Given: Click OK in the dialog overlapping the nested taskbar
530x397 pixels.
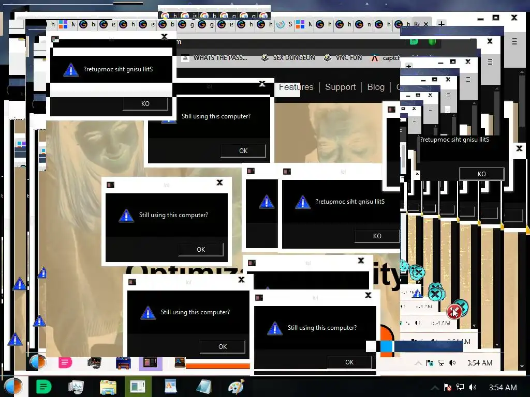Looking at the screenshot, I should tap(349, 362).
